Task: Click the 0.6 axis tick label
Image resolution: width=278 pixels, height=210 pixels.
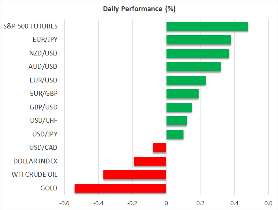Action: coord(268,203)
